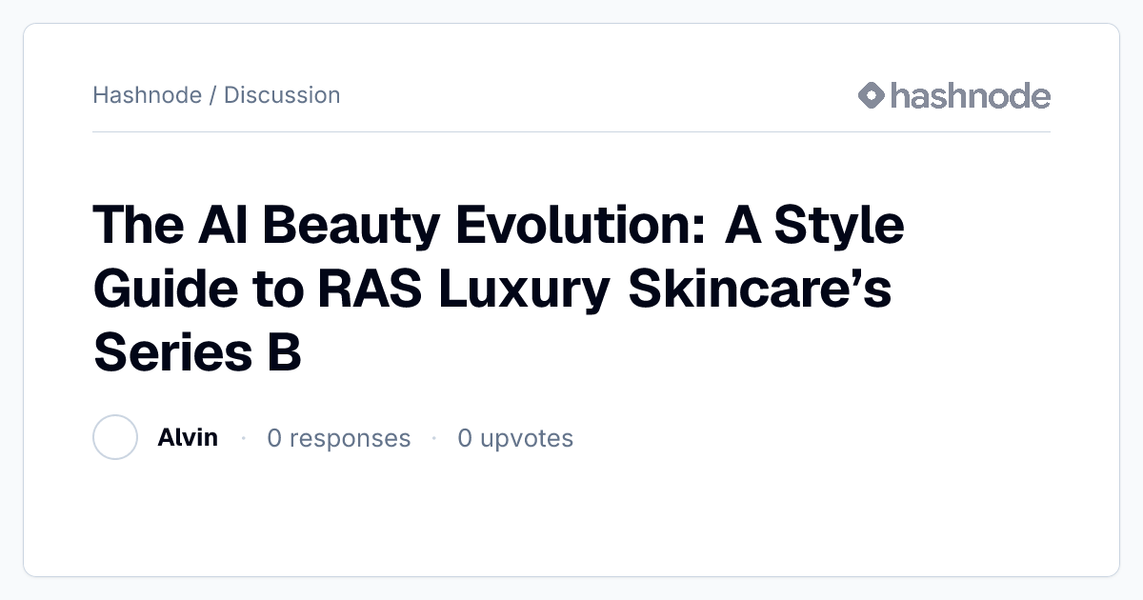Click the hashnode wordmark text
Screen dimensions: 1143x600
971,95
